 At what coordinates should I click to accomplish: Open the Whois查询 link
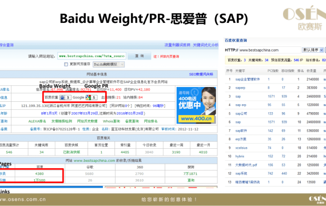(112, 121)
